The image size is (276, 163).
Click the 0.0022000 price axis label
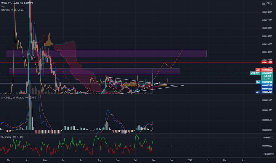(267, 20)
